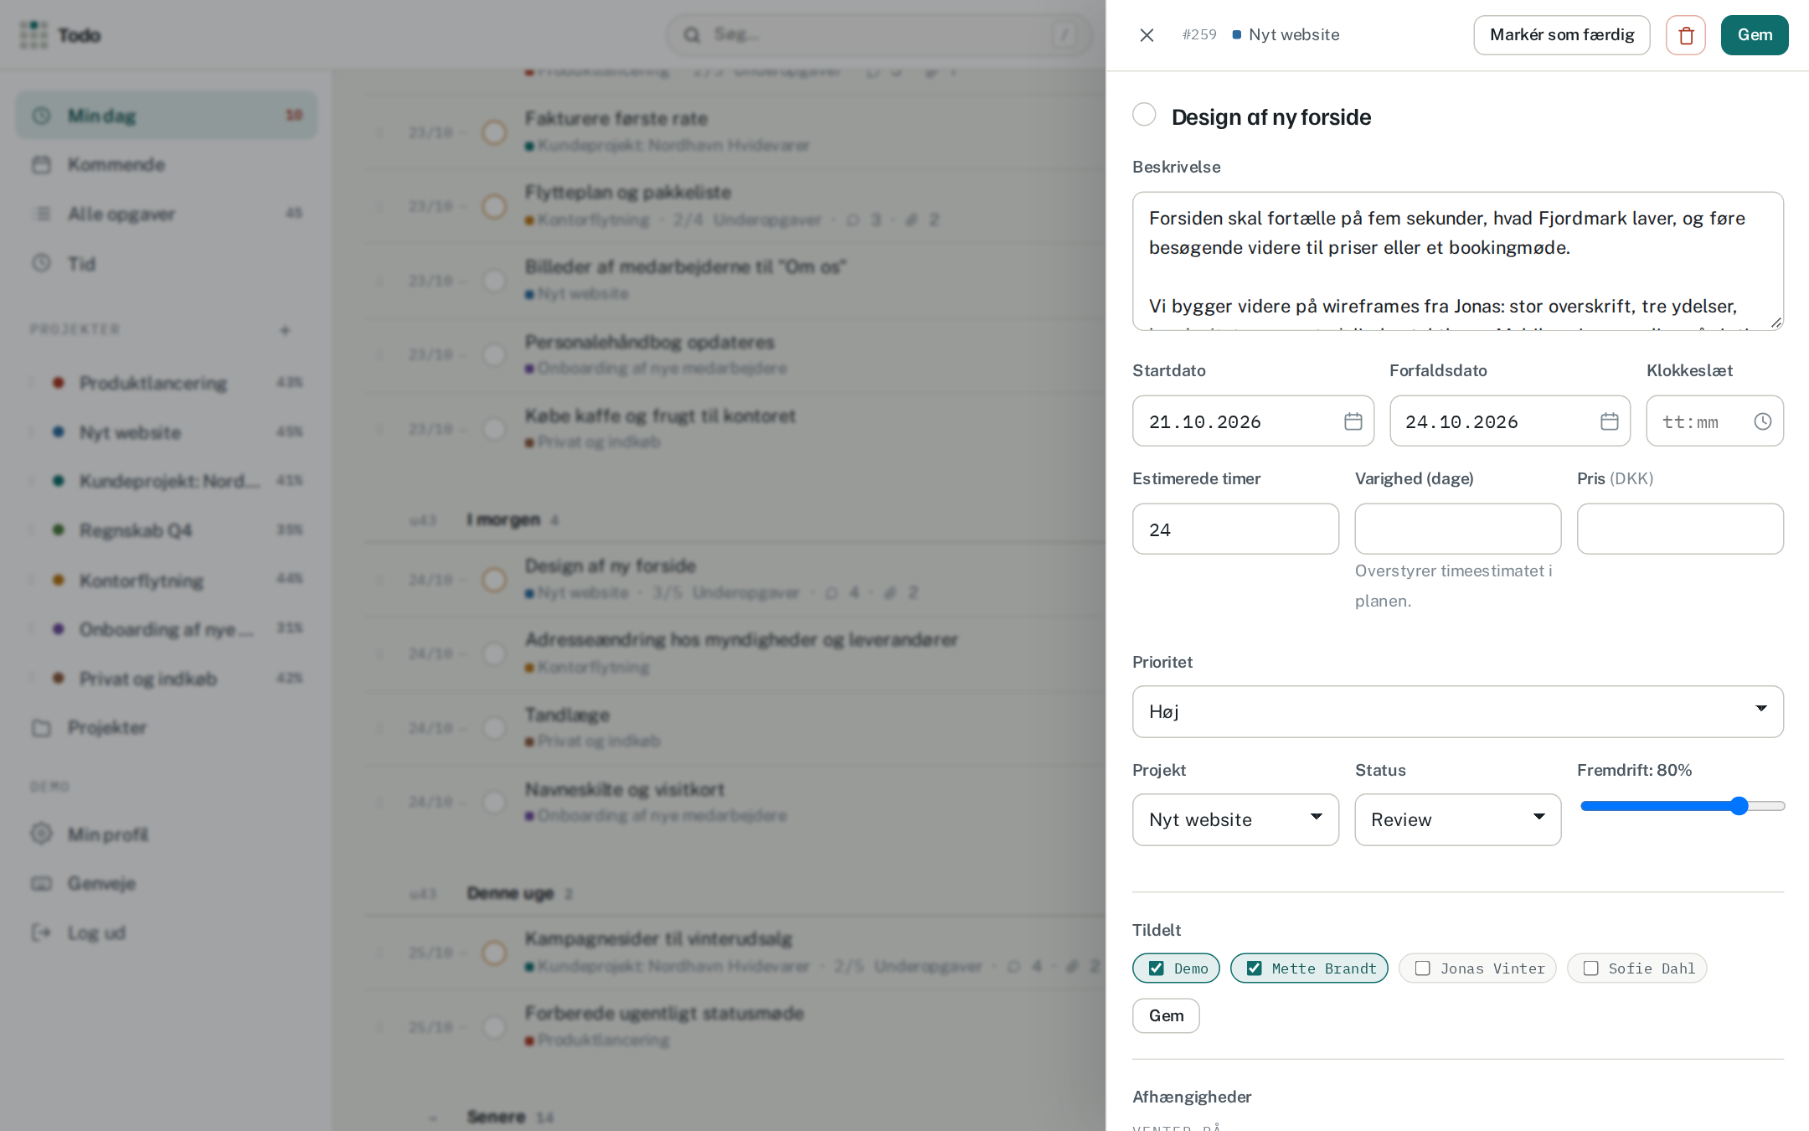Open the Prioritet dropdown showing Høj
The height and width of the screenshot is (1131, 1809).
[x=1457, y=711]
